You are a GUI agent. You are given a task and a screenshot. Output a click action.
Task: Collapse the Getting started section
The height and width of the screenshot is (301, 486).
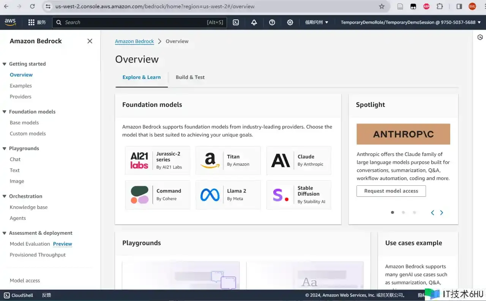(x=5, y=64)
